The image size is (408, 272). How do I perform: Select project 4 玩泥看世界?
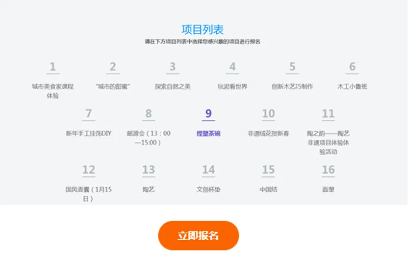tap(232, 76)
